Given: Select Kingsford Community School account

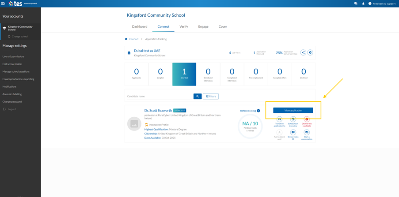Looking at the screenshot, I should click(x=20, y=28).
